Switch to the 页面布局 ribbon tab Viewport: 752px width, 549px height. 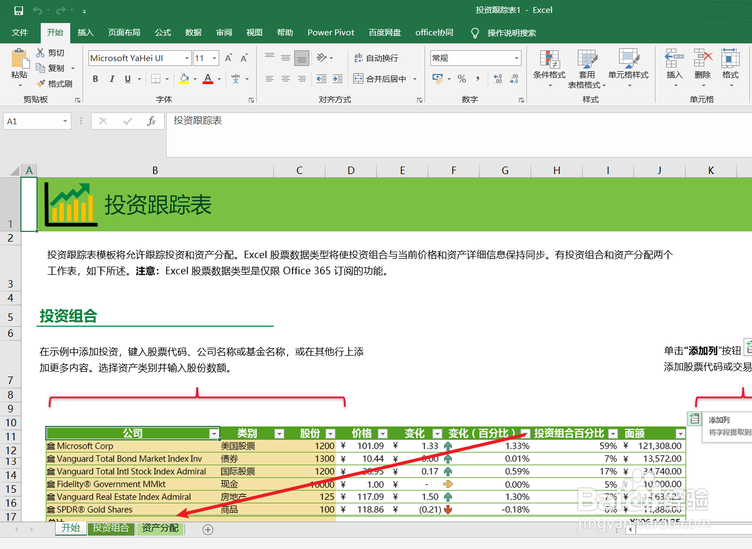click(x=124, y=33)
